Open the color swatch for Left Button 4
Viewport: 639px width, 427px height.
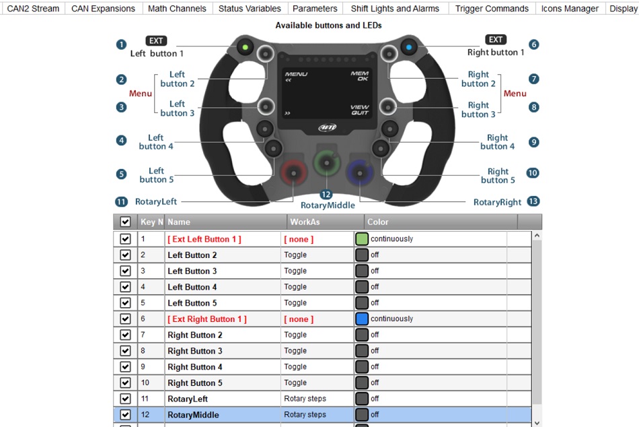tap(362, 286)
